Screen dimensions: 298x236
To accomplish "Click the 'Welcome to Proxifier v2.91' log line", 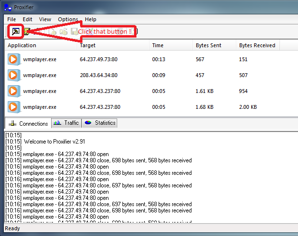I will coord(45,142).
